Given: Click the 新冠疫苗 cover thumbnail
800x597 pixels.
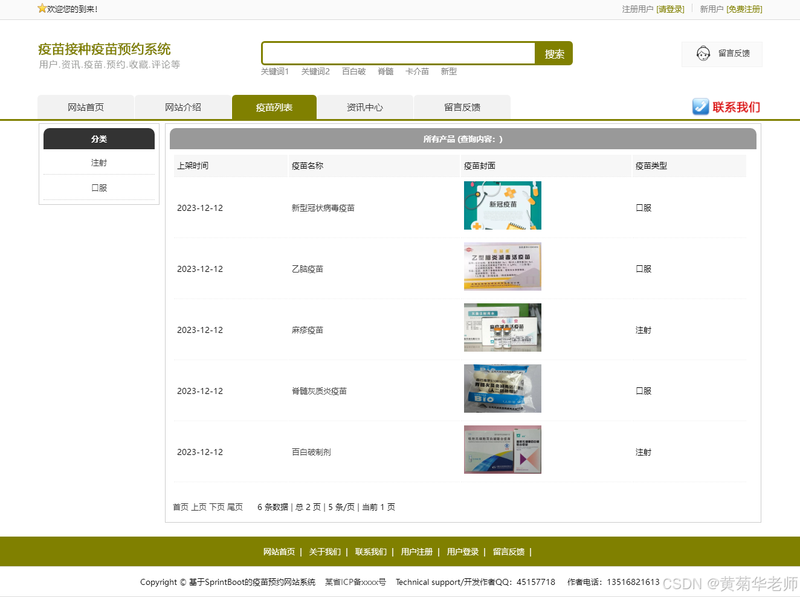Looking at the screenshot, I should point(502,205).
